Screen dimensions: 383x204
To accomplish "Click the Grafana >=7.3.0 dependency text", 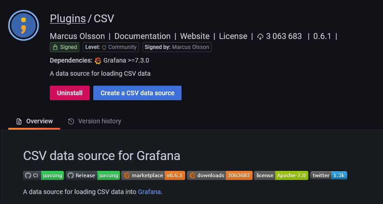I will tap(126, 60).
